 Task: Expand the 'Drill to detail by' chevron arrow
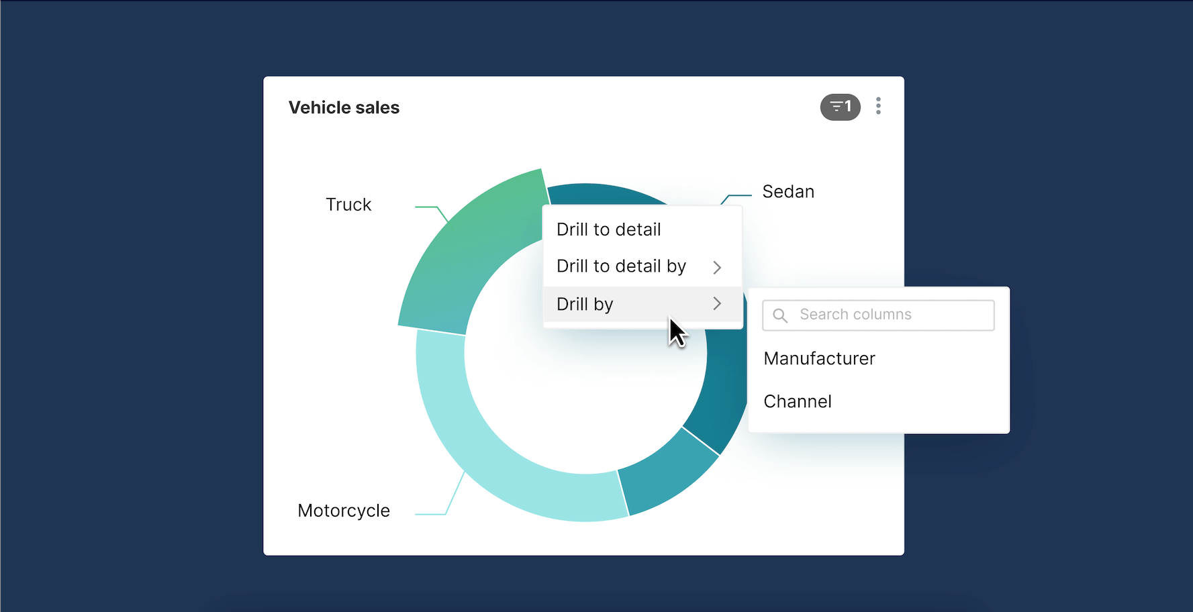click(717, 267)
